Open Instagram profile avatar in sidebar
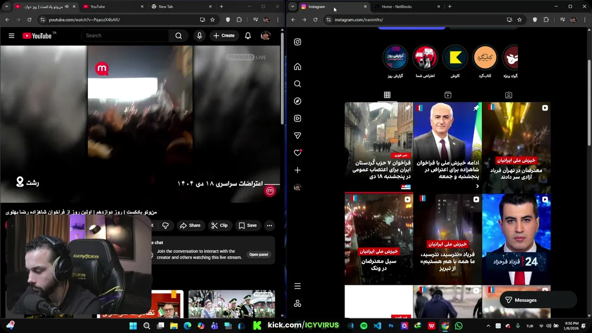The width and height of the screenshot is (592, 333). click(x=297, y=187)
